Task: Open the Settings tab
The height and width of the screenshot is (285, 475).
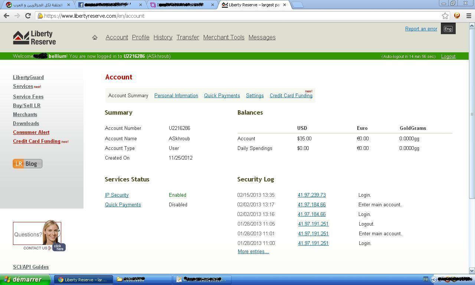Action: tap(255, 95)
